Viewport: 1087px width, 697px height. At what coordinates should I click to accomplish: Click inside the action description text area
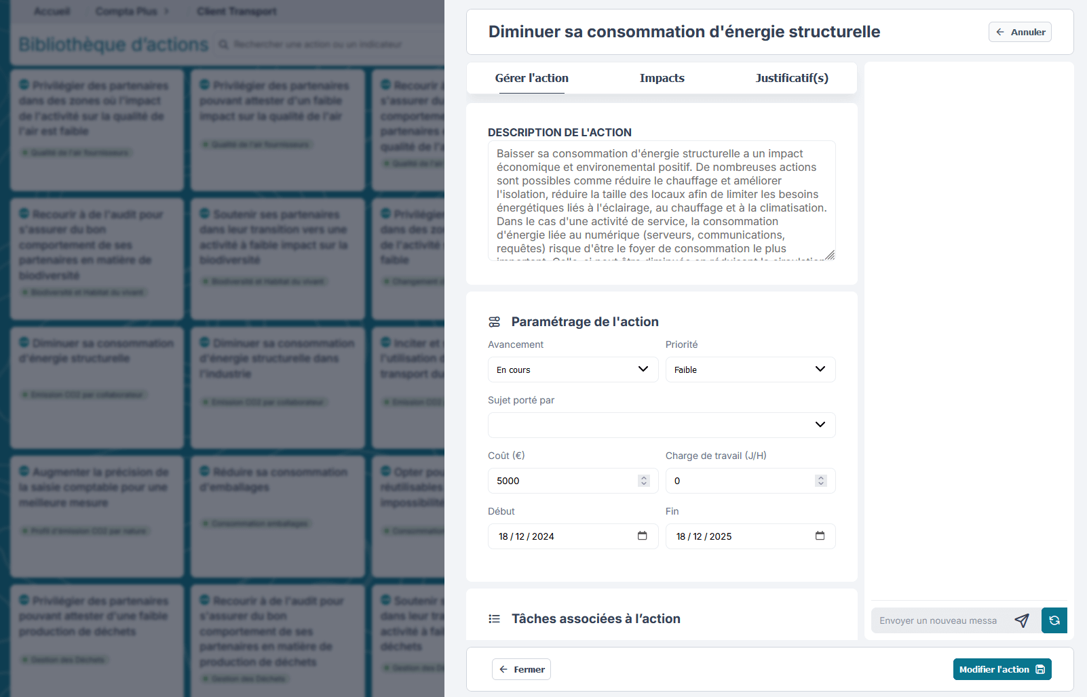pyautogui.click(x=662, y=201)
